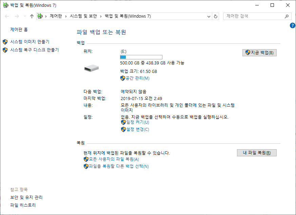Click shield icon next to 공간 관리

pyautogui.click(x=123, y=78)
